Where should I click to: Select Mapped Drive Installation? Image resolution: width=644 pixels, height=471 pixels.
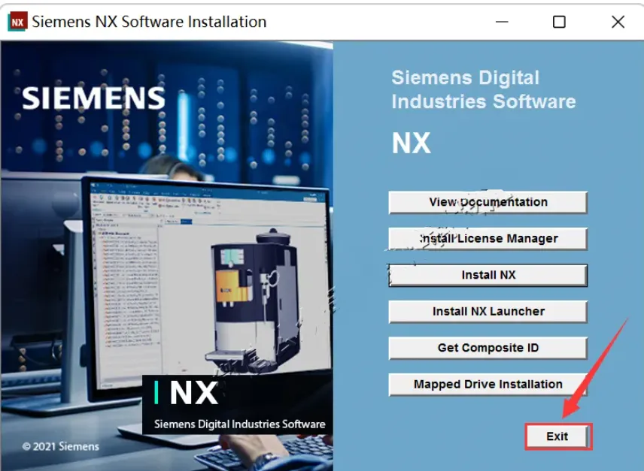click(488, 385)
